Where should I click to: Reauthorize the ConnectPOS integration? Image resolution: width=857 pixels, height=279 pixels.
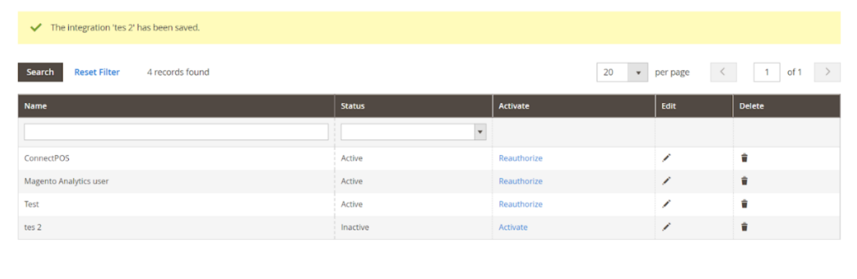[x=521, y=158]
